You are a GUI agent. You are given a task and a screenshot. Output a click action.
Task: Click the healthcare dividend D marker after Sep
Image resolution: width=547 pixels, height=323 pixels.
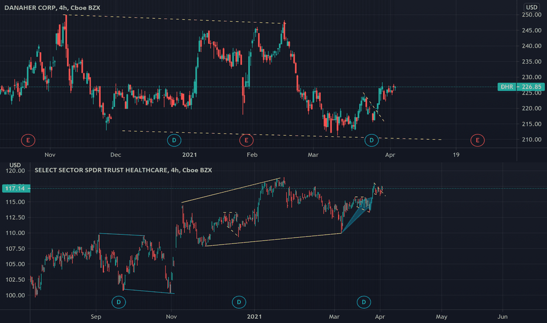pos(119,302)
